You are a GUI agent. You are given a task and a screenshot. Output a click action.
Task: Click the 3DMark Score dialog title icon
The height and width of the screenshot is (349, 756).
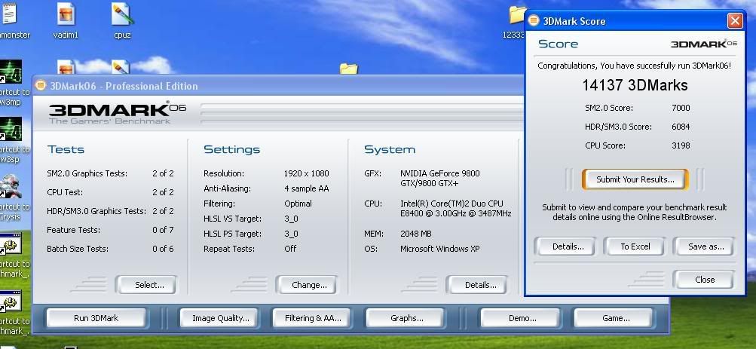533,21
